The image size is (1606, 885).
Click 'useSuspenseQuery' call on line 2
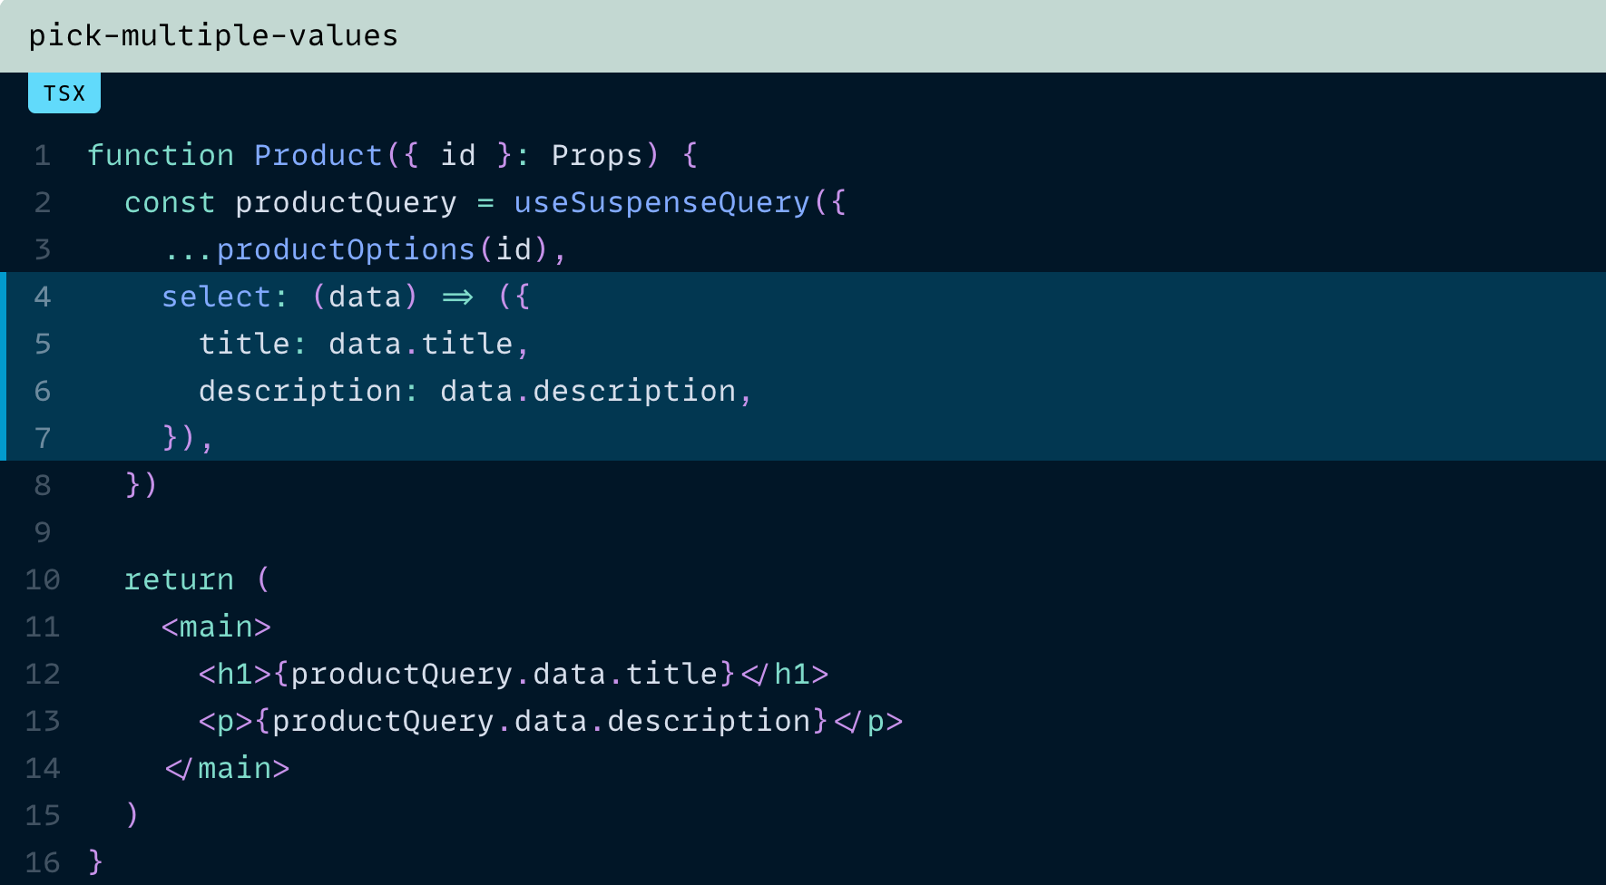coord(661,202)
